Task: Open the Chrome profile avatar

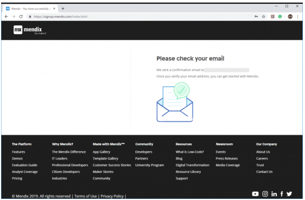Action: pos(290,17)
